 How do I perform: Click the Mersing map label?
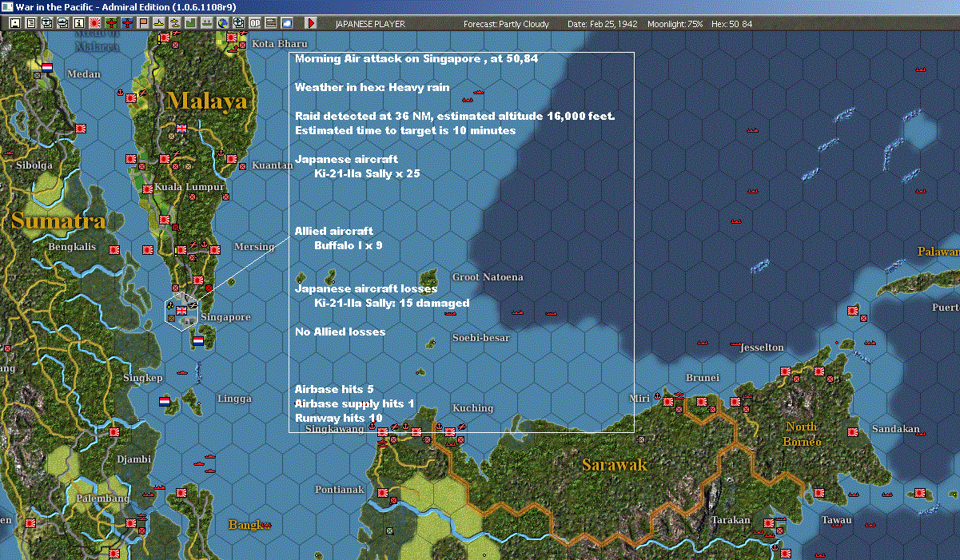[x=254, y=247]
